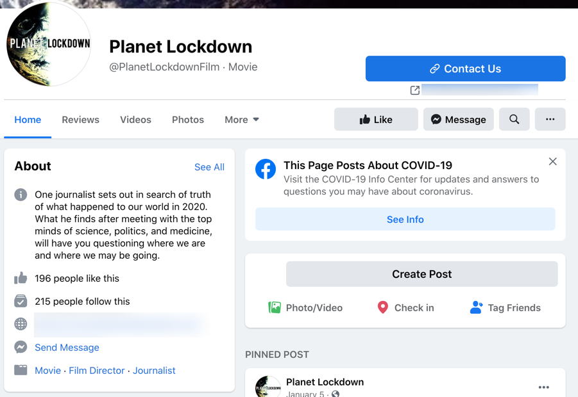
Task: Click the Messenger icon beside Send Message
Action: click(x=21, y=347)
